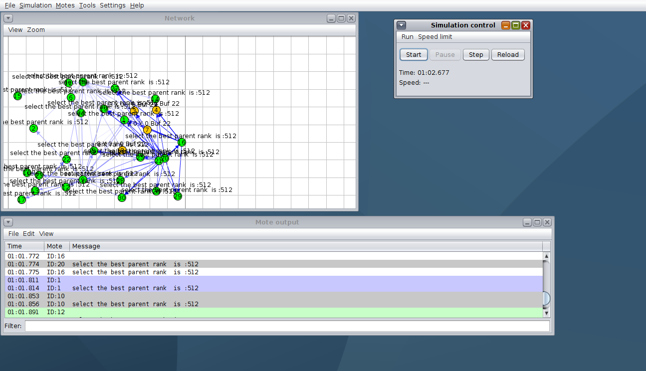Image resolution: width=646 pixels, height=371 pixels.
Task: Select green mote 15 in Network view
Action: pos(17,96)
